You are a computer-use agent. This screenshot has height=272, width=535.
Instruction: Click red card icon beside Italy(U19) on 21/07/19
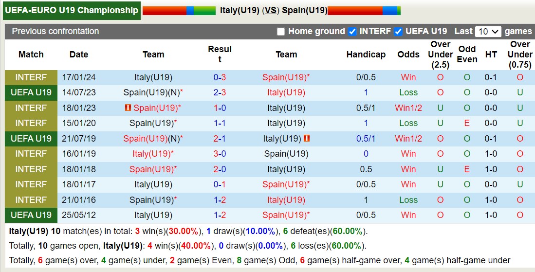point(307,139)
